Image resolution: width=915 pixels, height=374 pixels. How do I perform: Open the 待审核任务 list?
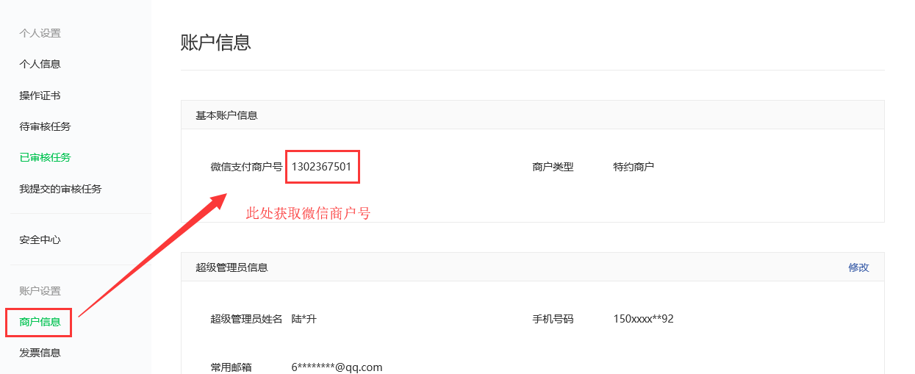coord(45,126)
